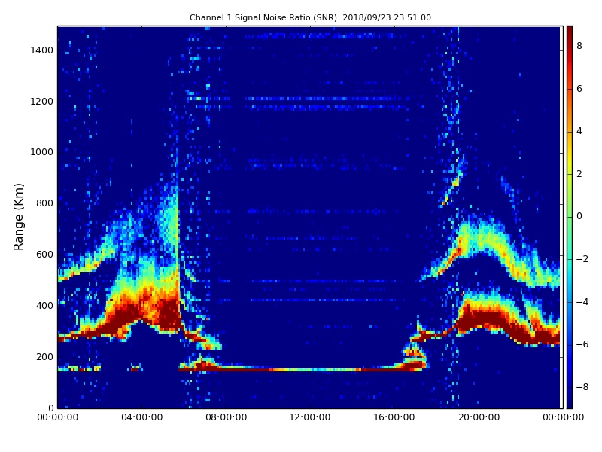This screenshot has height=452, width=602.
Task: Click the 08:00:00 time axis label
Action: [227, 417]
